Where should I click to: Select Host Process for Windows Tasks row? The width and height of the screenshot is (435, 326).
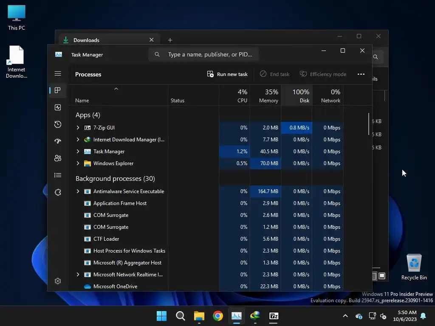coord(206,251)
